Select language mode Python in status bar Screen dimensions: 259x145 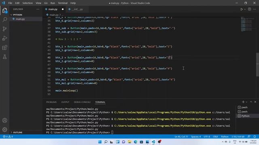(225, 137)
